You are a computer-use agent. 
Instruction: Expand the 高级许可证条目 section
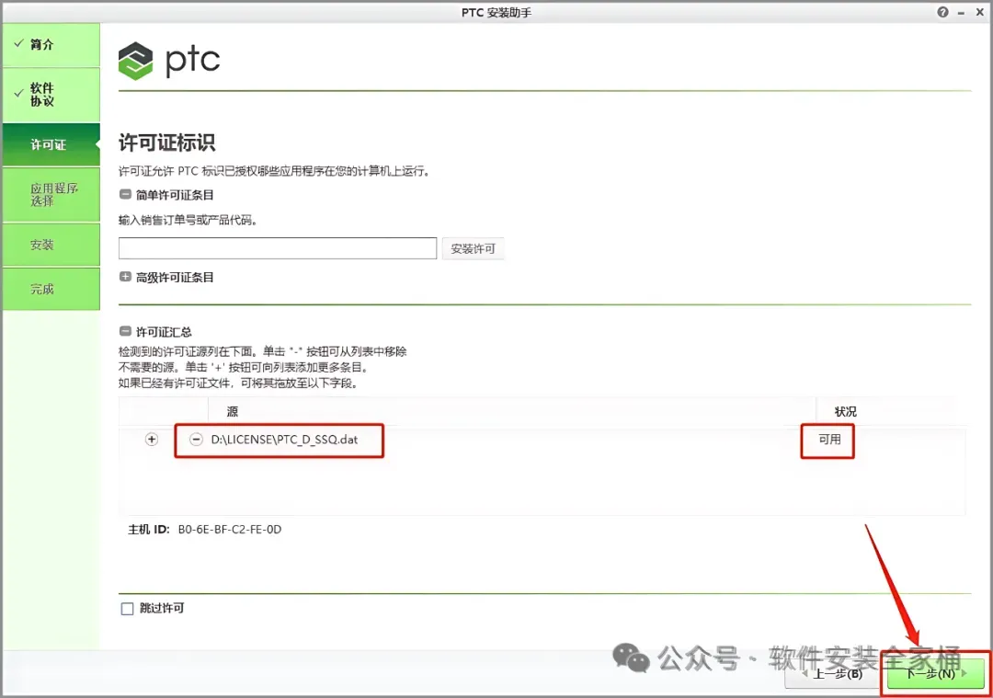point(125,277)
